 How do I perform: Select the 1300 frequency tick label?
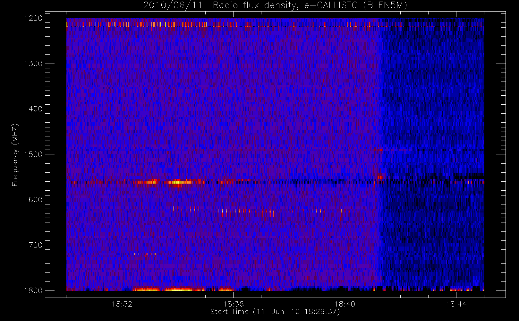(x=33, y=64)
